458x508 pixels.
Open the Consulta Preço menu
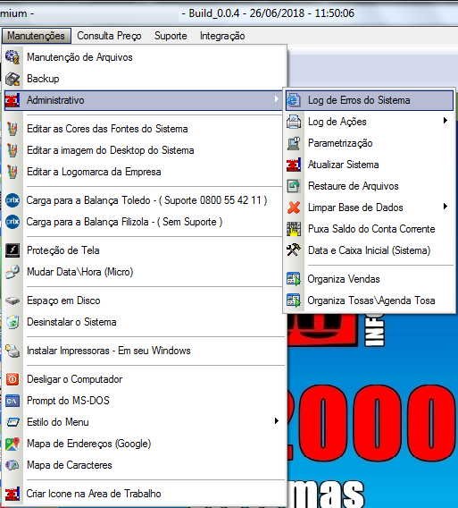[109, 36]
